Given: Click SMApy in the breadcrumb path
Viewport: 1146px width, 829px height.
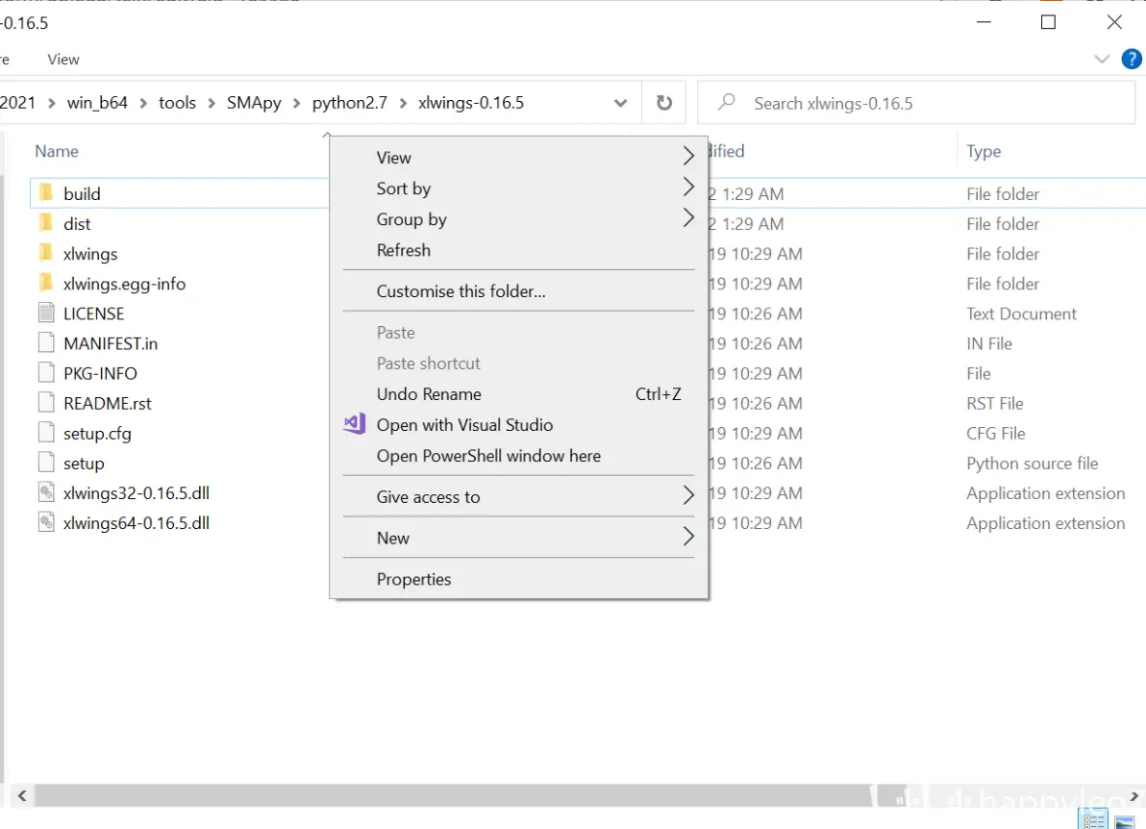Looking at the screenshot, I should coord(254,102).
